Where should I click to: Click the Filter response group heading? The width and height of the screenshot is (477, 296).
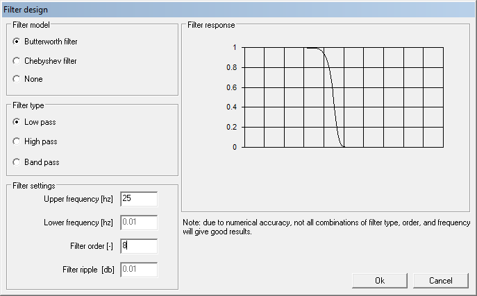coord(211,25)
